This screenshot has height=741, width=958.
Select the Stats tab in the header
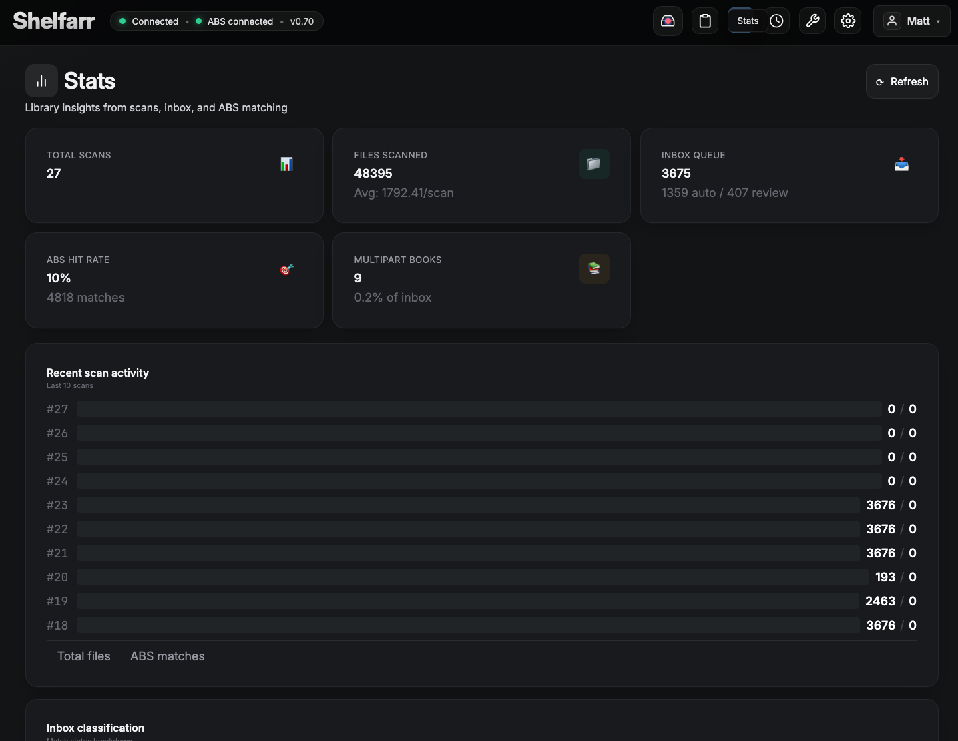click(748, 21)
